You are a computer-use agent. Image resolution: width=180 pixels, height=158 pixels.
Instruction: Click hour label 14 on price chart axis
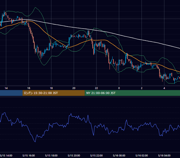(6, 88)
